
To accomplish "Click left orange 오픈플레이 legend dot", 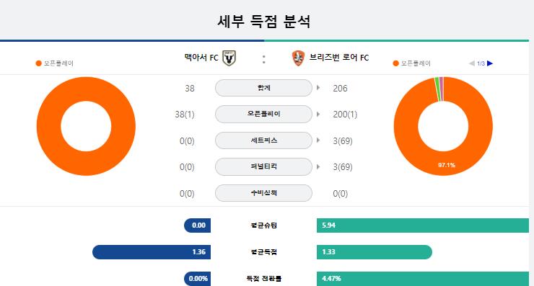I will (x=38, y=63).
